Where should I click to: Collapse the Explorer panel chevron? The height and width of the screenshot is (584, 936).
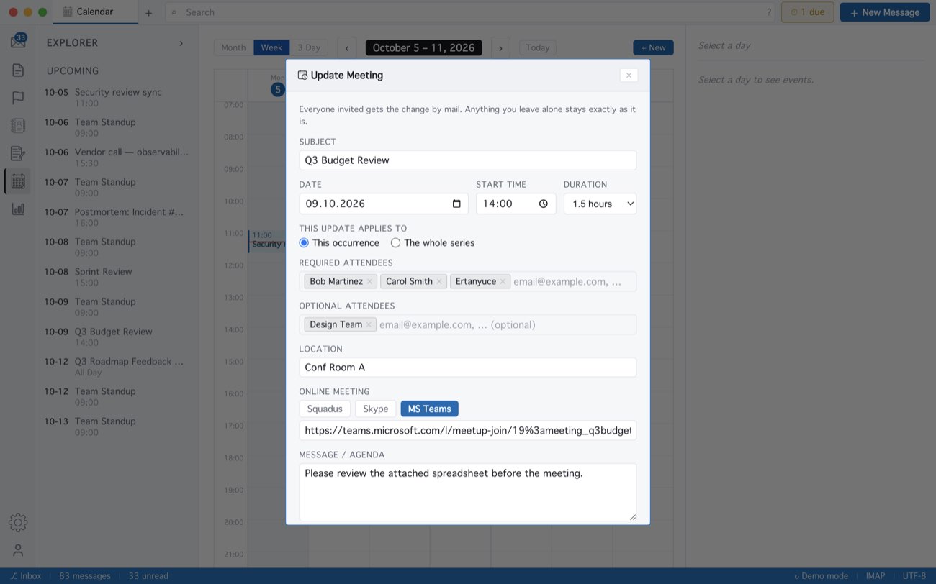pyautogui.click(x=181, y=43)
